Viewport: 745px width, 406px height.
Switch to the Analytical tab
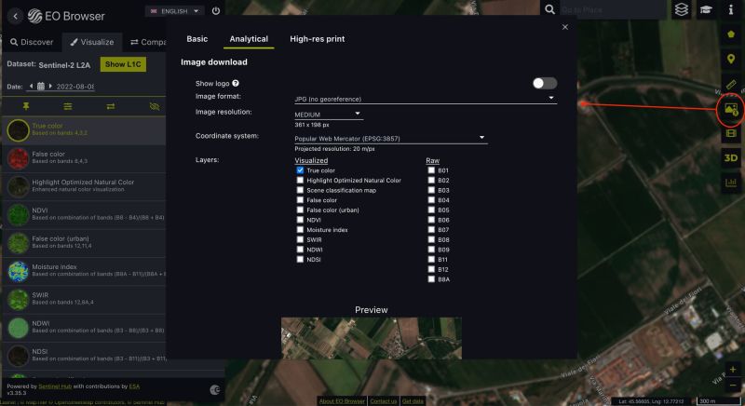[249, 39]
